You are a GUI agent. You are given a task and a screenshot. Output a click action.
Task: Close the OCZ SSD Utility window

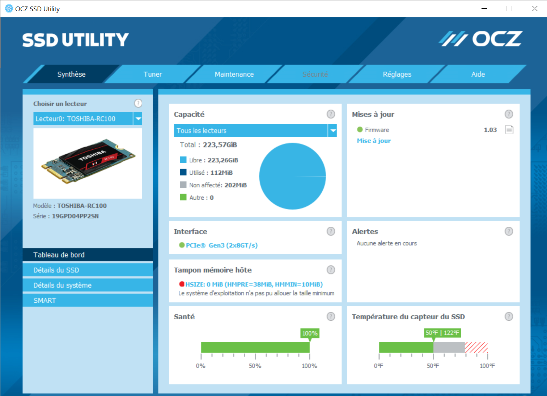point(535,8)
